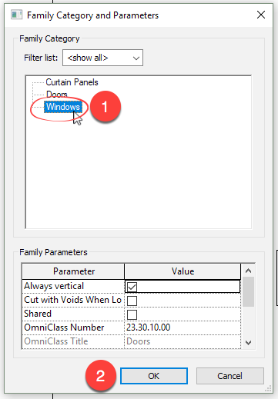Click the Always vertical parameter label

tap(54, 286)
